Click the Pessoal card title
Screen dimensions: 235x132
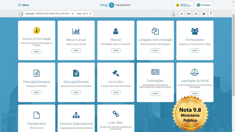[x=115, y=40]
